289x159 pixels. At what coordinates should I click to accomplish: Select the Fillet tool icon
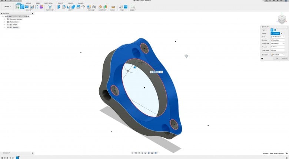64,7
